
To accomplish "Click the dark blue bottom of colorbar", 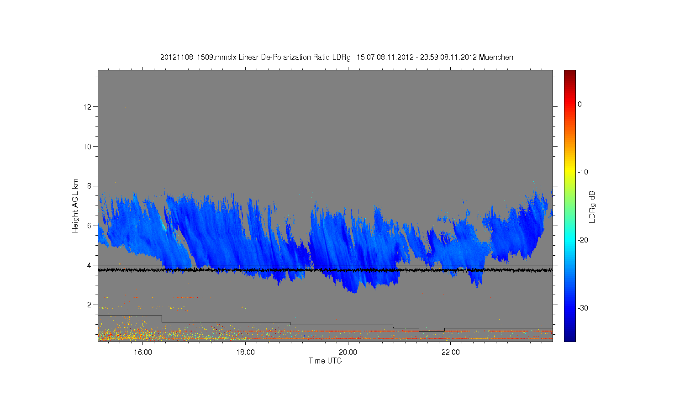I will click(x=569, y=337).
